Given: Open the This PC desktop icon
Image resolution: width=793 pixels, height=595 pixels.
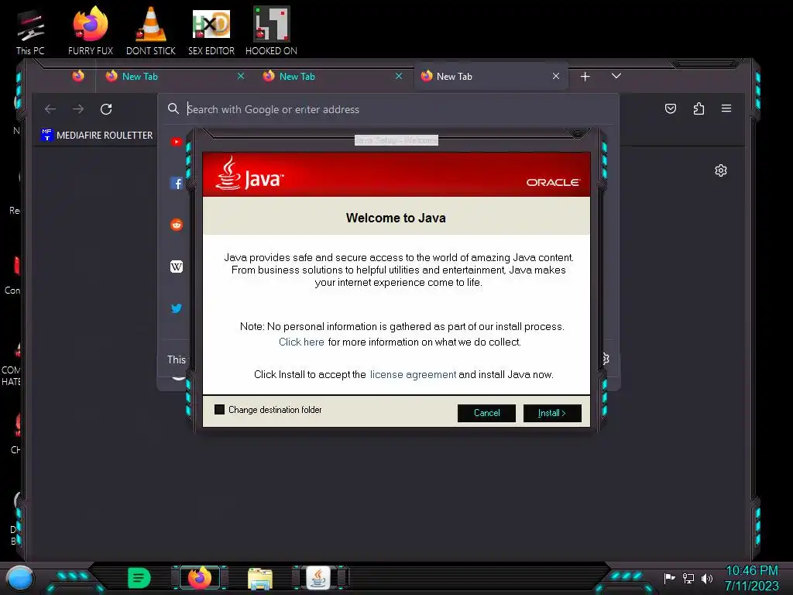Looking at the screenshot, I should (30, 33).
